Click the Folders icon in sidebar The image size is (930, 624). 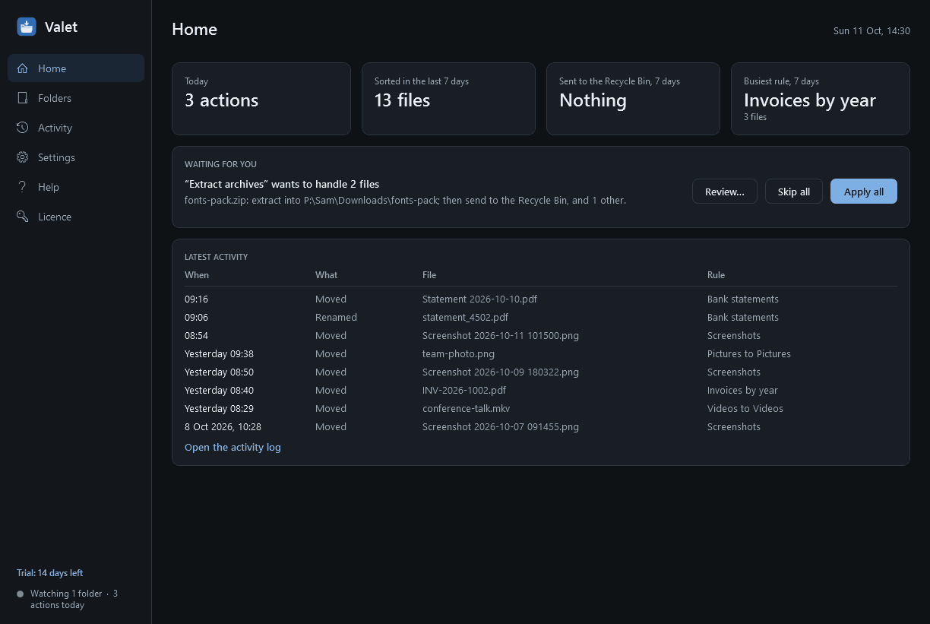coord(23,98)
